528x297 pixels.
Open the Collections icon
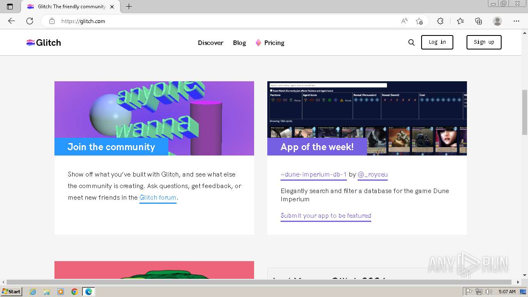[x=478, y=21]
